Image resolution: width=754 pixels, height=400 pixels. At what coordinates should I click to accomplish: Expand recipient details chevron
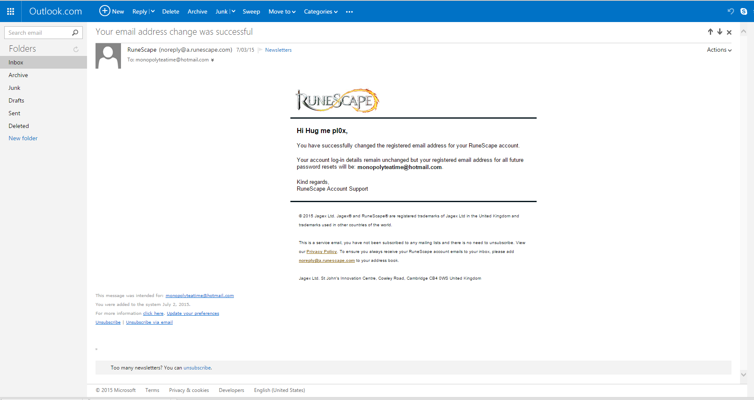click(212, 60)
